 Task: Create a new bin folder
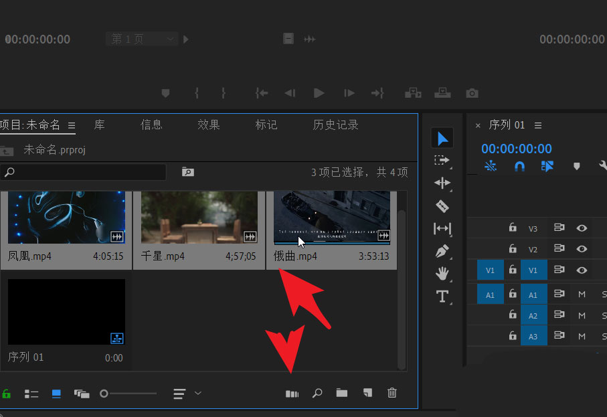(x=342, y=394)
